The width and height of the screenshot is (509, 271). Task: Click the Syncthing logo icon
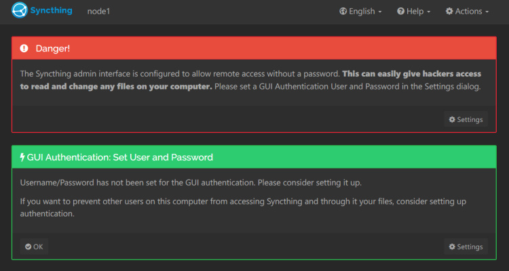20,11
